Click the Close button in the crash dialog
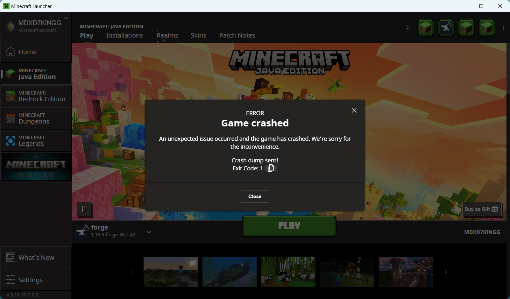510x299 pixels. [255, 196]
